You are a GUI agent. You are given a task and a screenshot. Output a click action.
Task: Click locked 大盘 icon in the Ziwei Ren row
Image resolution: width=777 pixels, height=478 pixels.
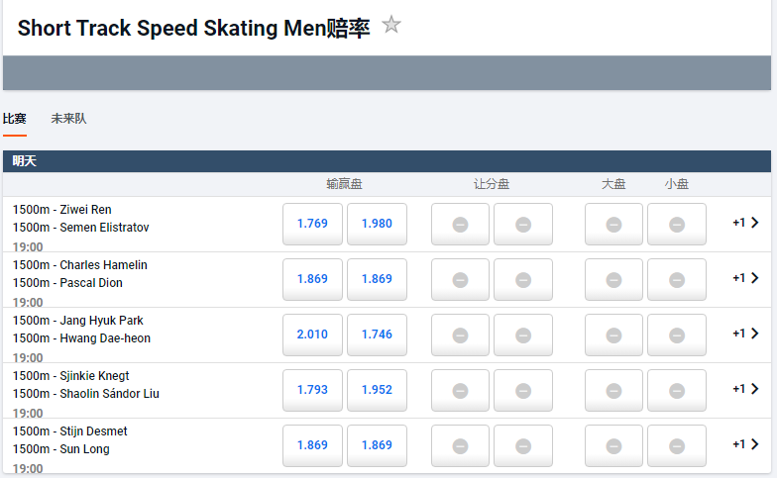pyautogui.click(x=613, y=225)
